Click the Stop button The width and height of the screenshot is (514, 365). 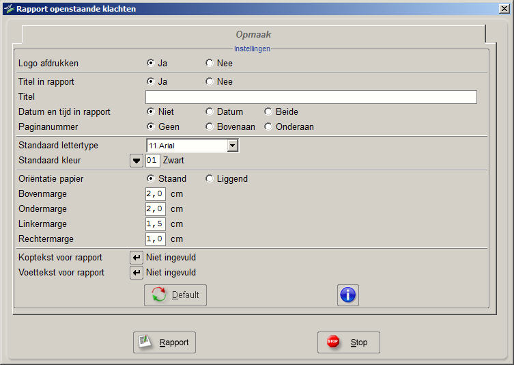pyautogui.click(x=348, y=342)
